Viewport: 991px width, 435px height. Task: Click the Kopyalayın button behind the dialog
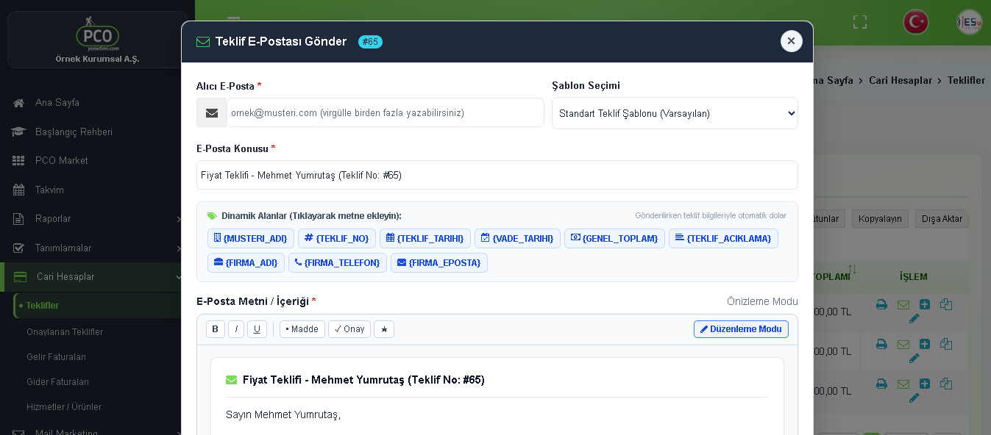click(x=880, y=219)
